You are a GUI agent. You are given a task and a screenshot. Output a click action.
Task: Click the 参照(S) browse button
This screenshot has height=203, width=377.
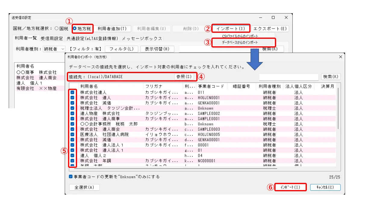click(184, 77)
